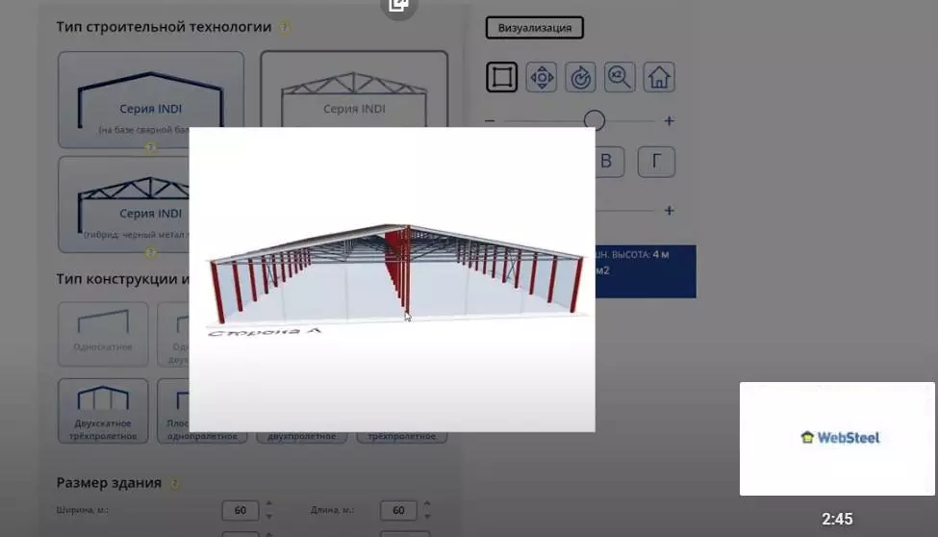Switch to side 'Г' view
The width and height of the screenshot is (938, 537).
pos(656,162)
